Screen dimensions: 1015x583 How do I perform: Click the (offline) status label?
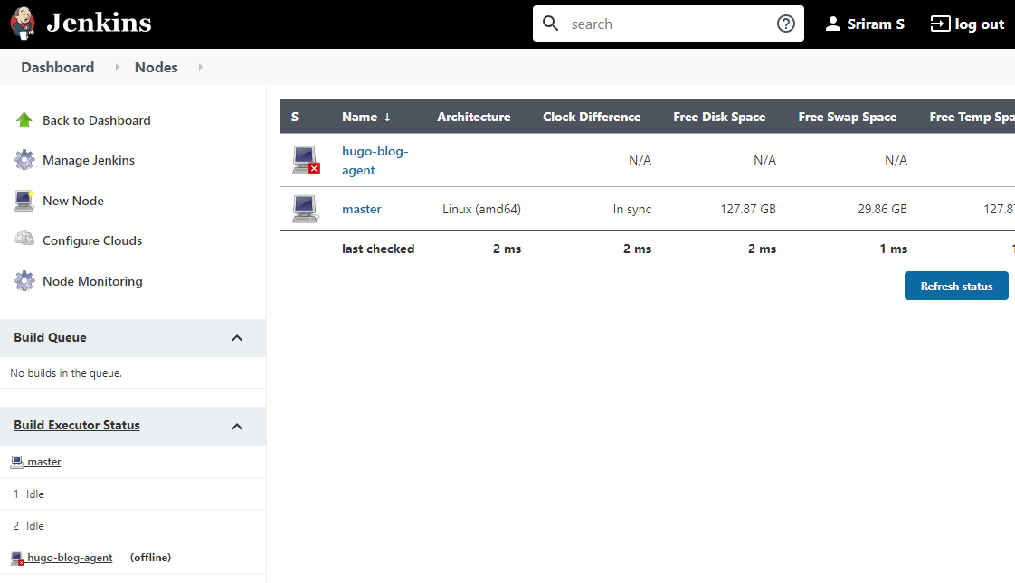click(x=151, y=558)
